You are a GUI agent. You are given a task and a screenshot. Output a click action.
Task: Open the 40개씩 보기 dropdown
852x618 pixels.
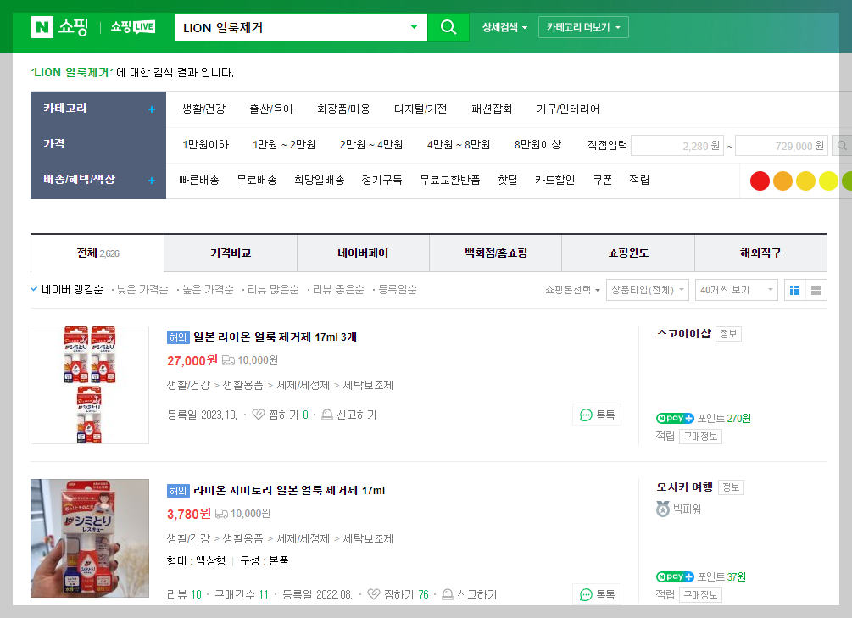click(736, 290)
